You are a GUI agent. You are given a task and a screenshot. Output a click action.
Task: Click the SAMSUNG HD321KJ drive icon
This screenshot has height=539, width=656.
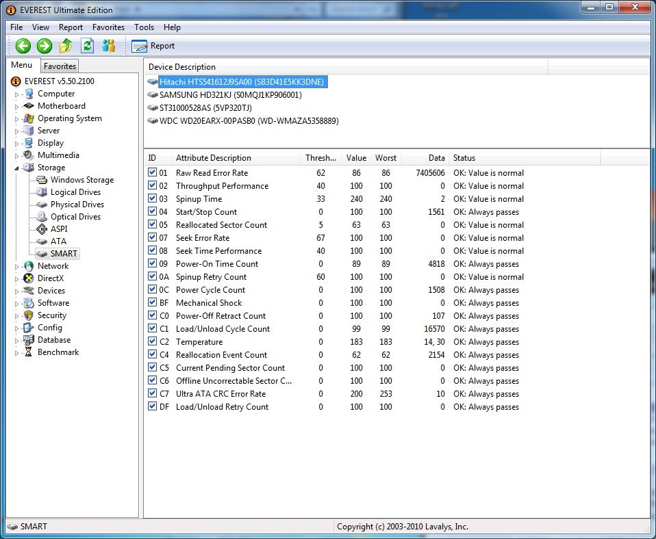pos(153,95)
